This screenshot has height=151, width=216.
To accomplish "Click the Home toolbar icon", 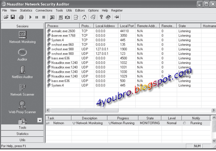I will (84, 17).
